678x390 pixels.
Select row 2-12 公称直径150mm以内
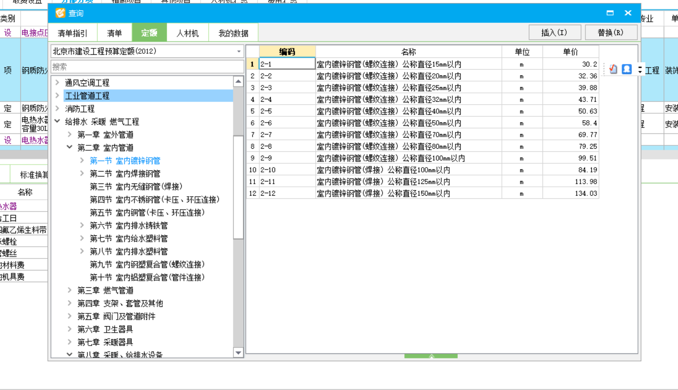point(423,193)
